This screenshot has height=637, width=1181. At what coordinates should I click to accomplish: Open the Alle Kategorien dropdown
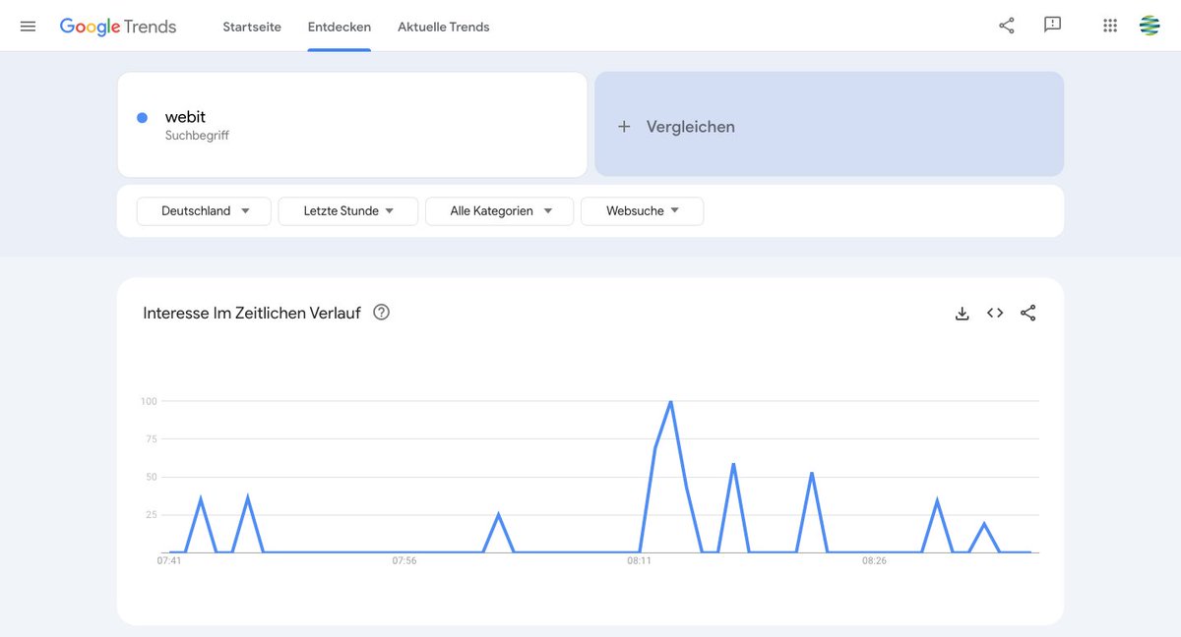pyautogui.click(x=499, y=211)
